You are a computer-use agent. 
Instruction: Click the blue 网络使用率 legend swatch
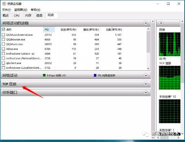(95, 76)
